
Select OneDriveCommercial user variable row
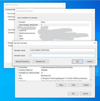[x=54, y=33]
